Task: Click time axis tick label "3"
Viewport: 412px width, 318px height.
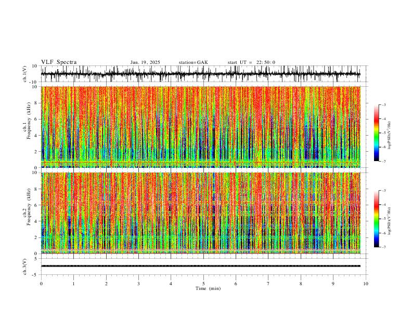Action: tap(138, 284)
